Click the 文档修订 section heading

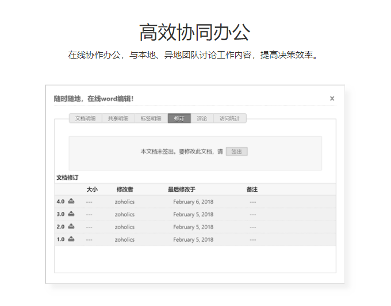pyautogui.click(x=67, y=178)
